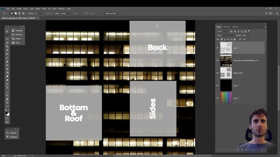Open the Edit Toolbar three-dots button
The image size is (280, 157).
tap(7, 106)
